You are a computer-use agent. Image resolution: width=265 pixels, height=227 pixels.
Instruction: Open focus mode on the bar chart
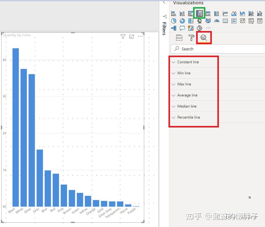pyautogui.click(x=132, y=36)
